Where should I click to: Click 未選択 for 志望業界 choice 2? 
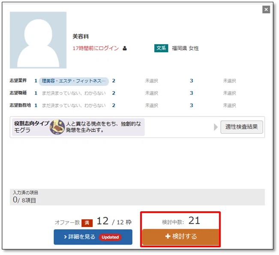coord(151,81)
